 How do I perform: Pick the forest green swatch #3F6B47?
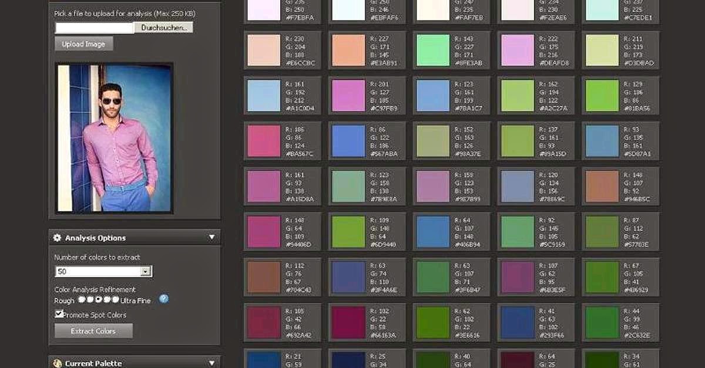point(433,277)
